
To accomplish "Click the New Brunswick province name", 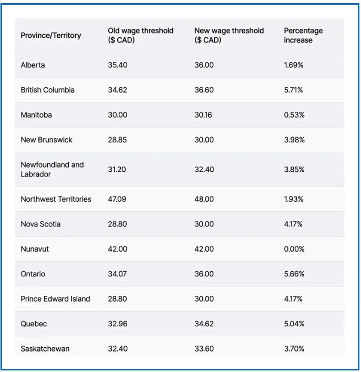I will click(46, 140).
